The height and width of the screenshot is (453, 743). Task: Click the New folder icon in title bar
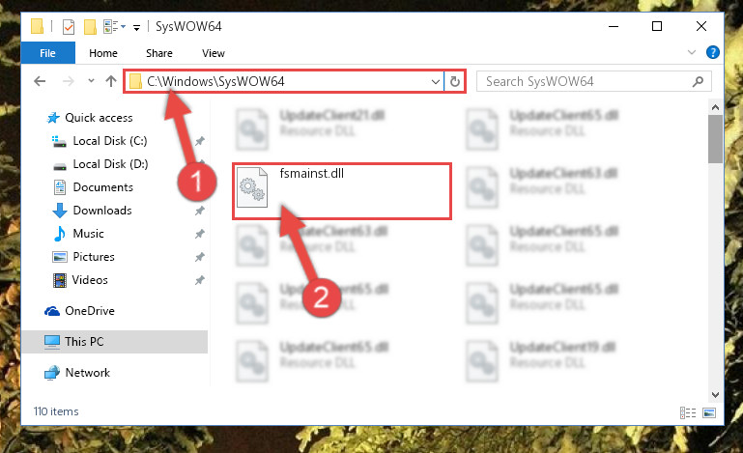[90, 26]
